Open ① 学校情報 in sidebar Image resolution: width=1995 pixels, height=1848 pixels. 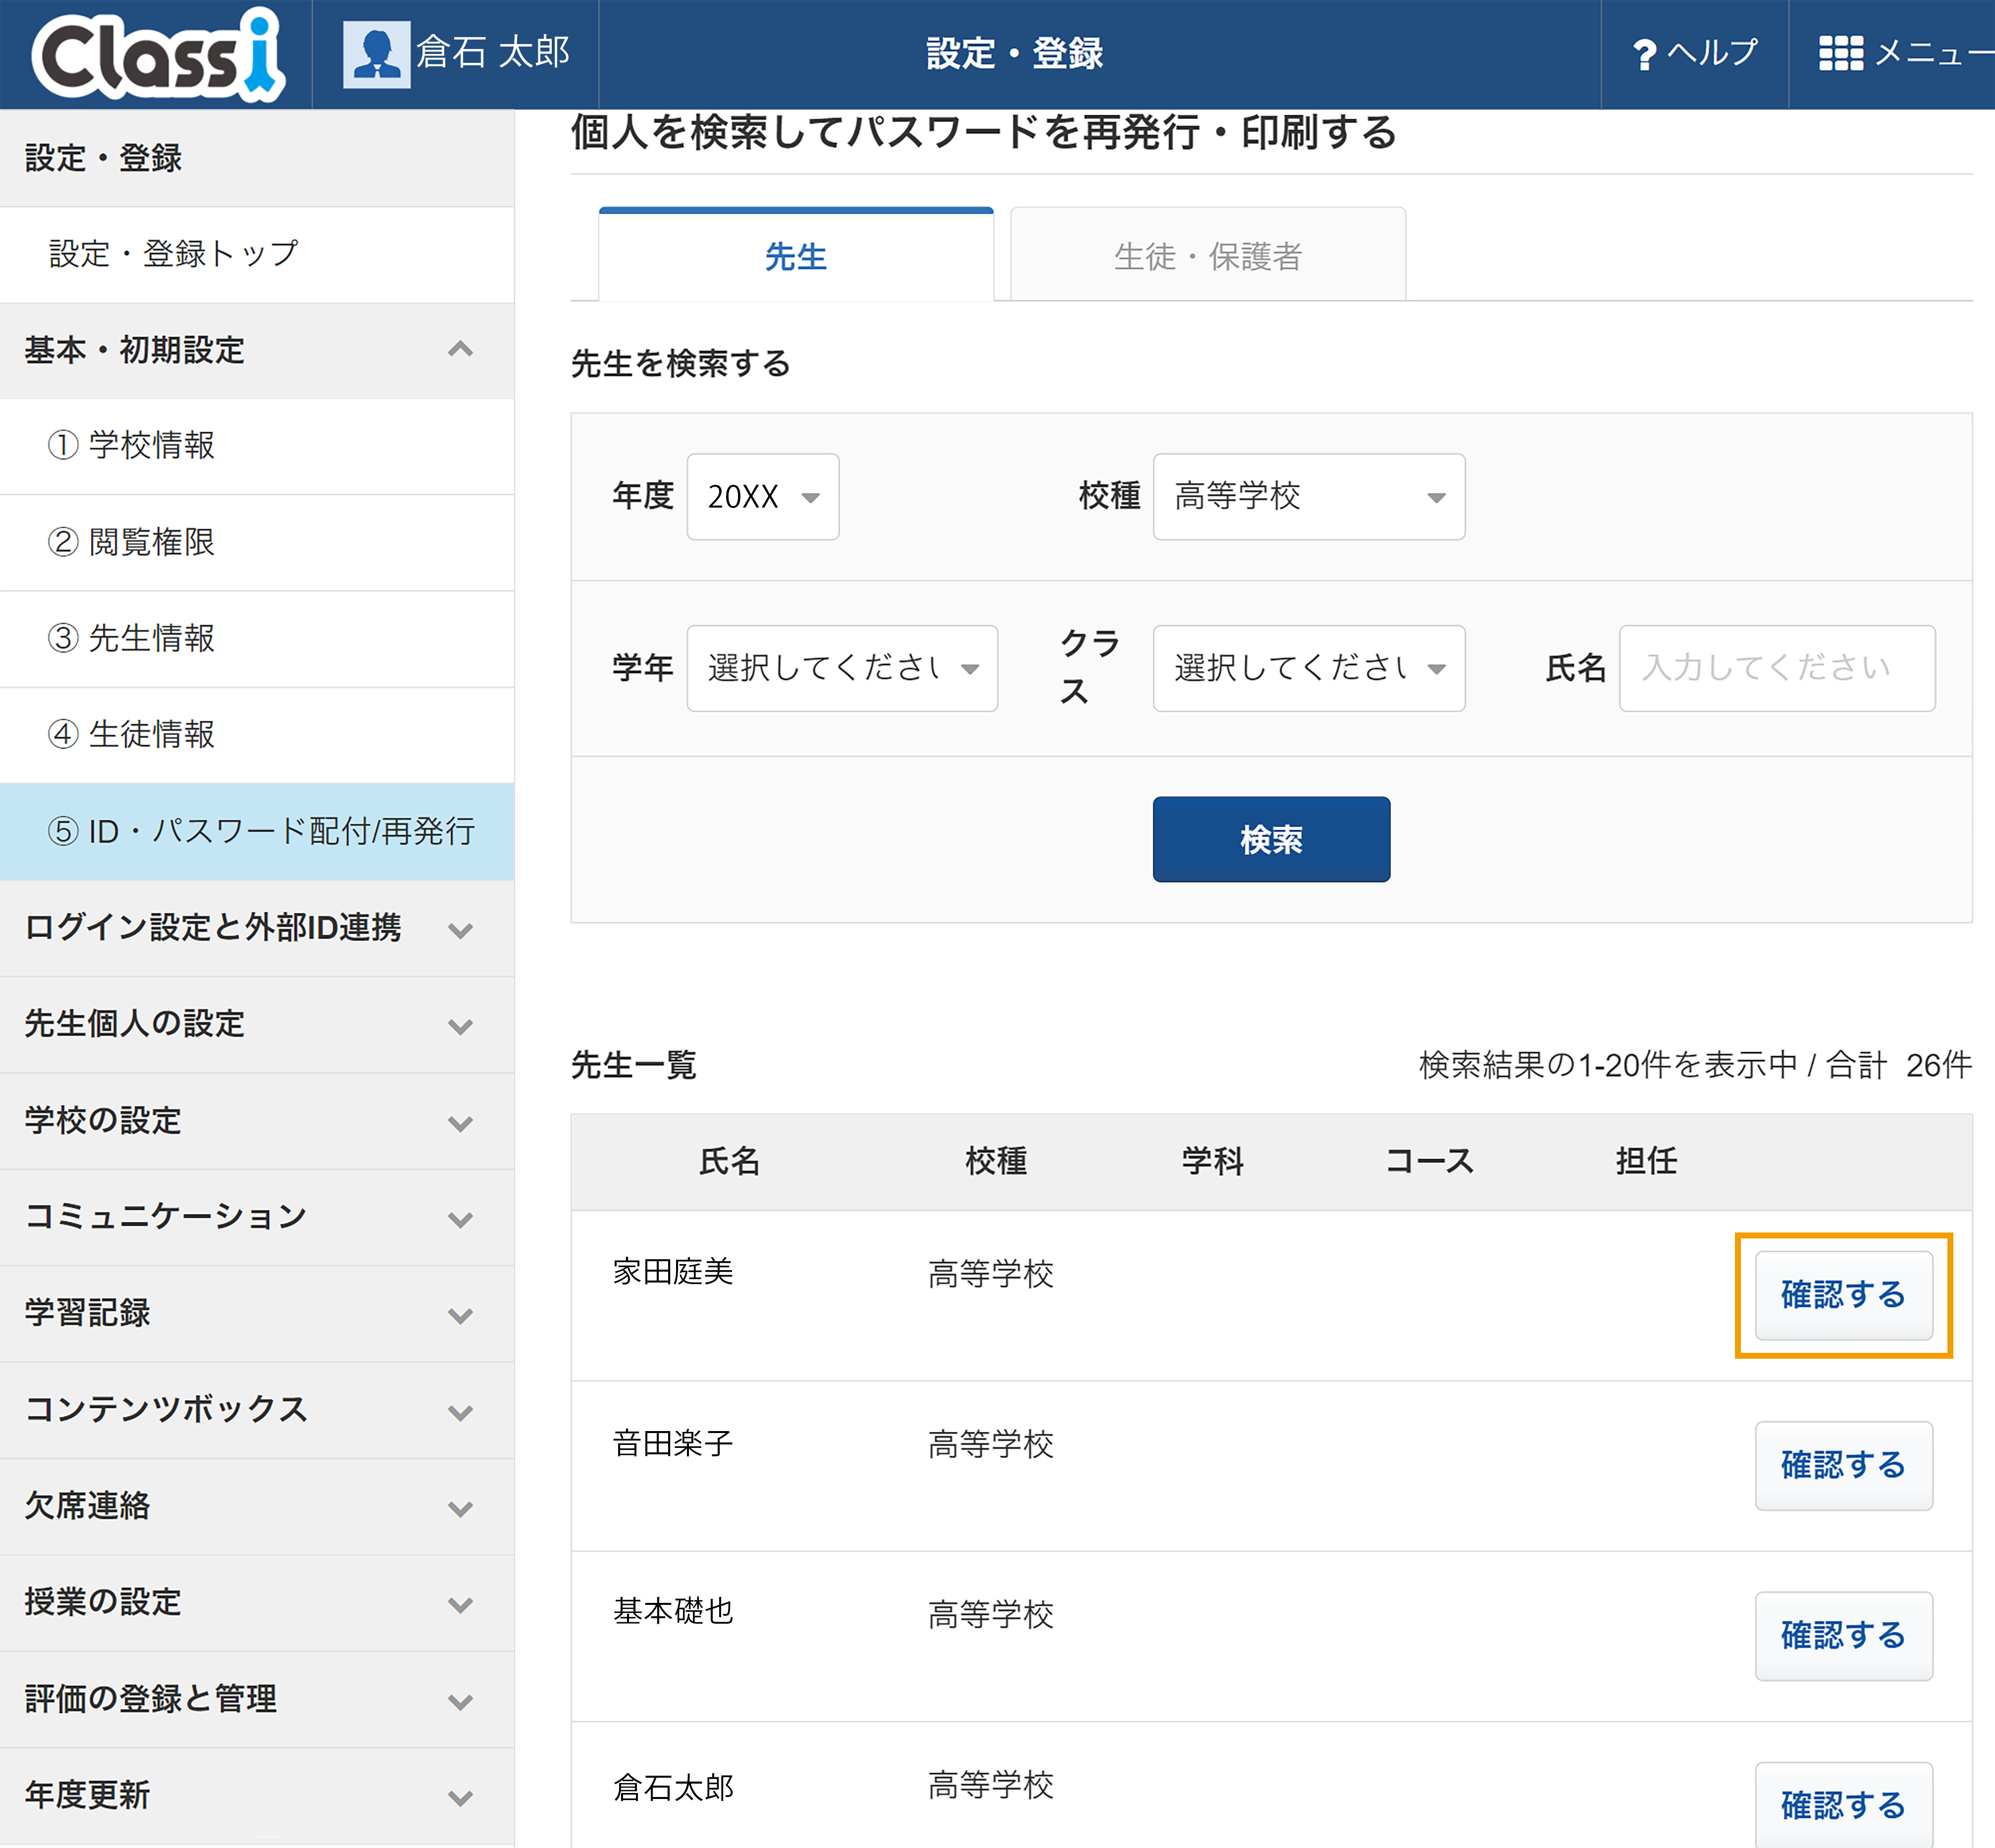point(257,446)
